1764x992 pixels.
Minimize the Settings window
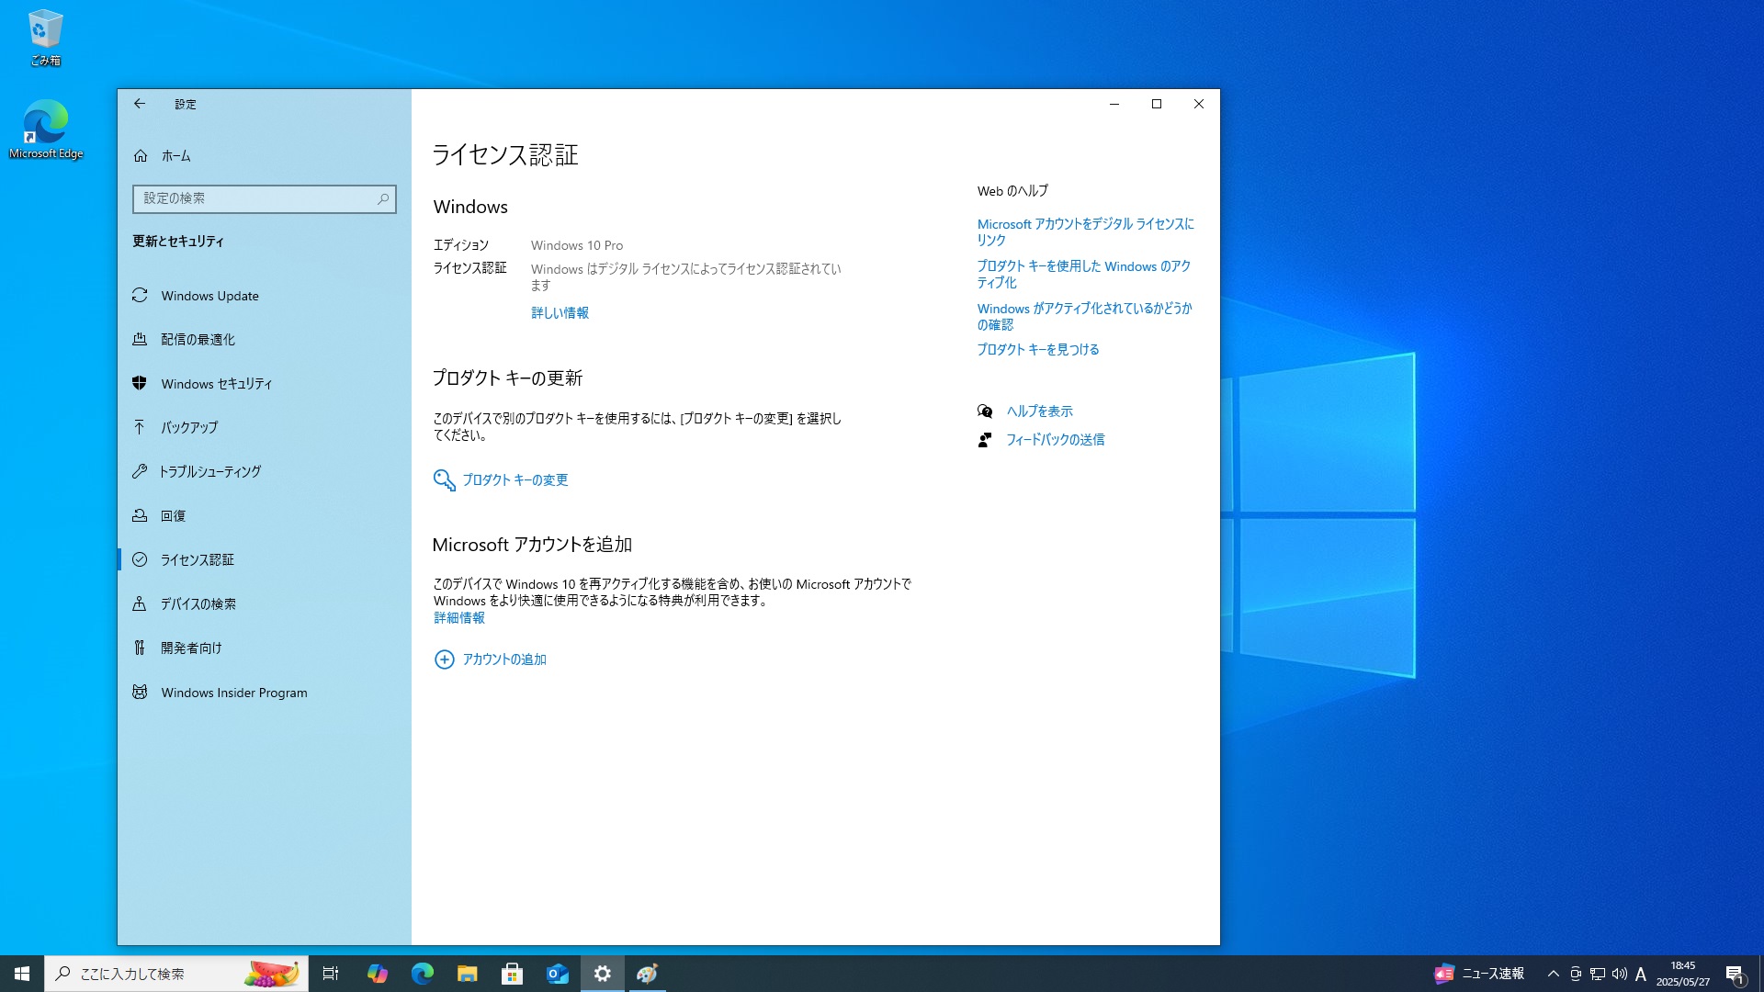click(x=1114, y=104)
